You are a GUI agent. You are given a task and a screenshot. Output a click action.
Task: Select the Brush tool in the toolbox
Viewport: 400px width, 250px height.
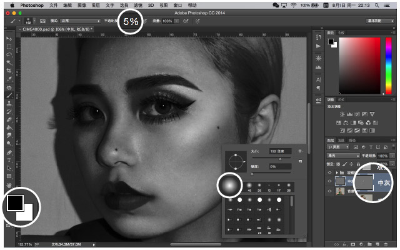pyautogui.click(x=9, y=94)
